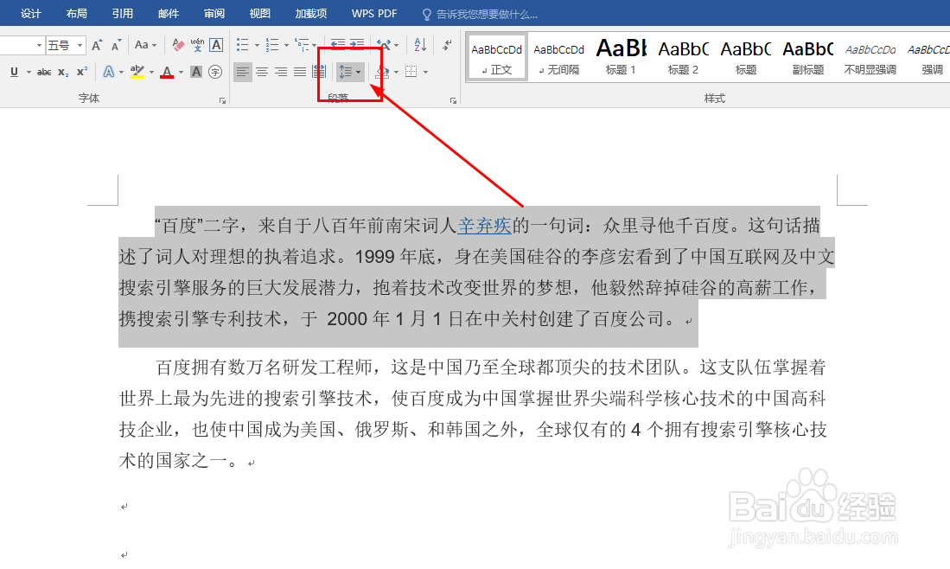Screen dimensions: 950x569
Task: Open highlight color dropdown arrow
Action: coord(151,72)
